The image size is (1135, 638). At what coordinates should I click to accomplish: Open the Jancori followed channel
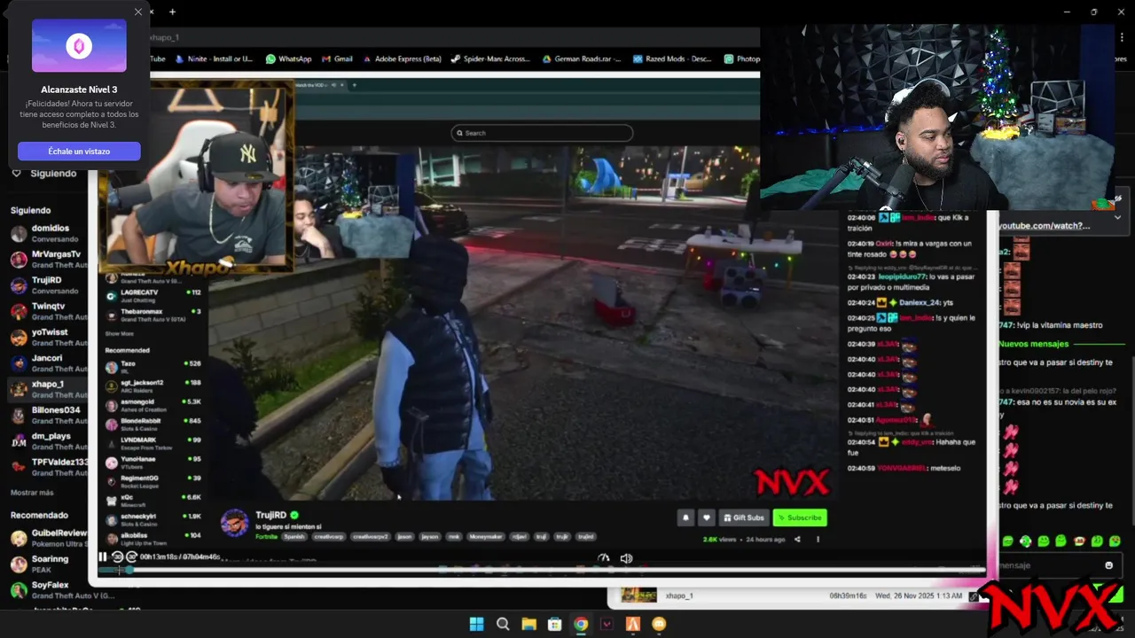point(50,362)
